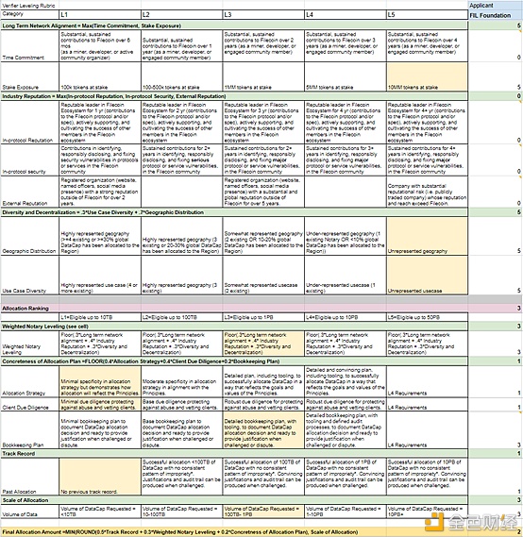Click Long Term Network Alignment section header
Screen dimensions: 523x537
(234, 25)
